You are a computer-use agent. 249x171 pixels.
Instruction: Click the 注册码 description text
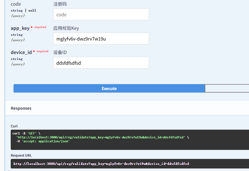60,4
